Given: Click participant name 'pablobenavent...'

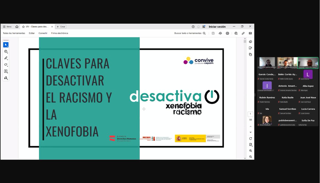Looking at the screenshot, I should click(x=287, y=120).
